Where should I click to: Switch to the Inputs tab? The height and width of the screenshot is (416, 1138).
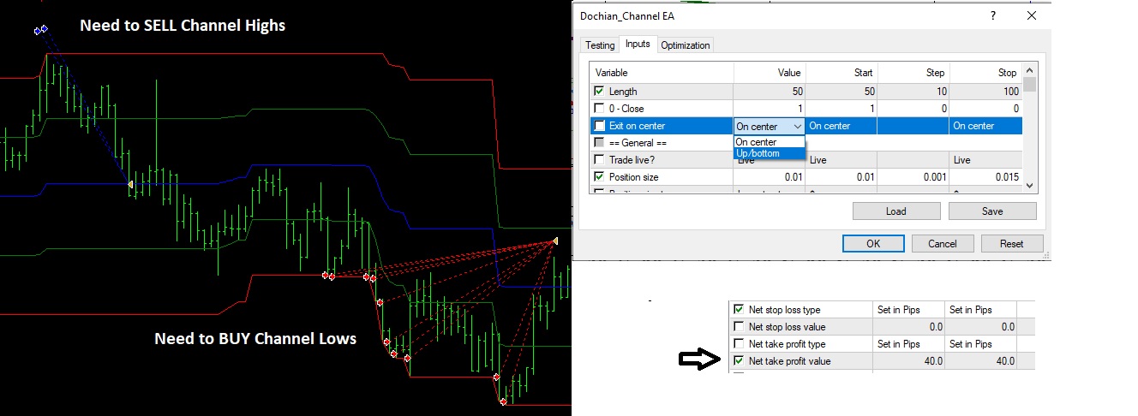coord(638,44)
